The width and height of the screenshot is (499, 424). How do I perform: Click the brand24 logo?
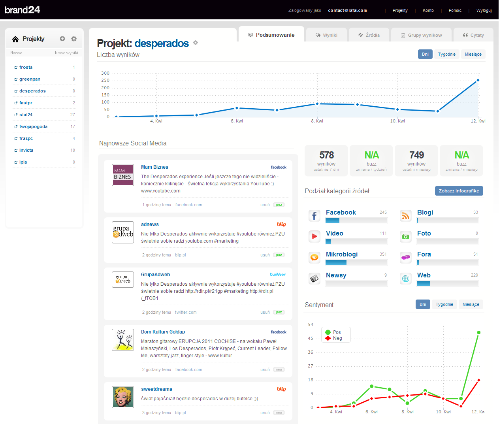click(x=23, y=10)
